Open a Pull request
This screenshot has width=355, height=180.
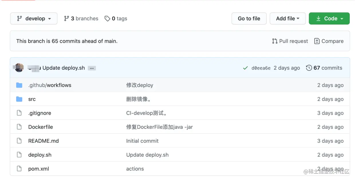coord(290,41)
